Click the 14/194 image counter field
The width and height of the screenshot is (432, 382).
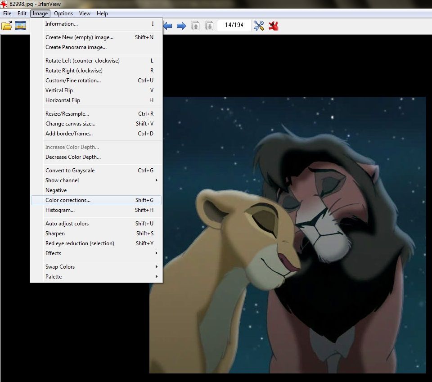point(234,25)
